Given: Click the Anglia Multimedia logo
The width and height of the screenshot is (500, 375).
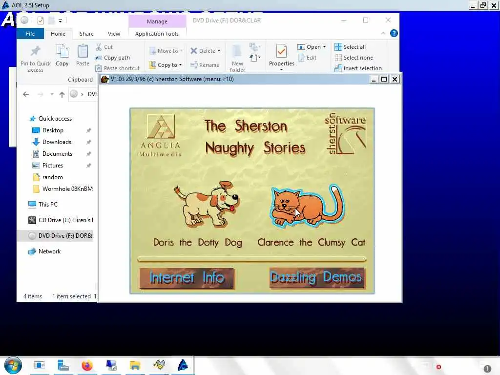Looking at the screenshot, I should (160, 136).
